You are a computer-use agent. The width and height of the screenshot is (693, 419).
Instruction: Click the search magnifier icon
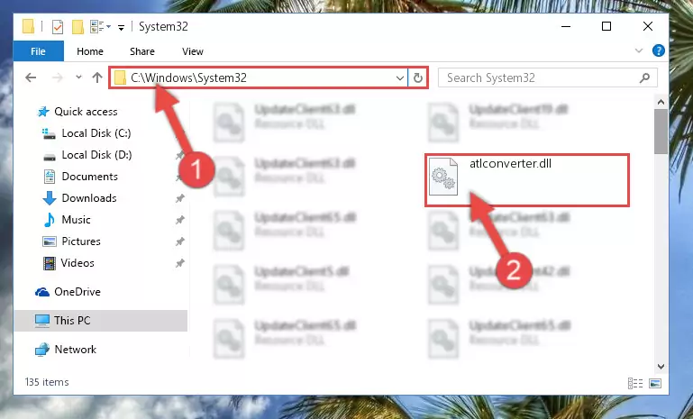click(x=644, y=78)
